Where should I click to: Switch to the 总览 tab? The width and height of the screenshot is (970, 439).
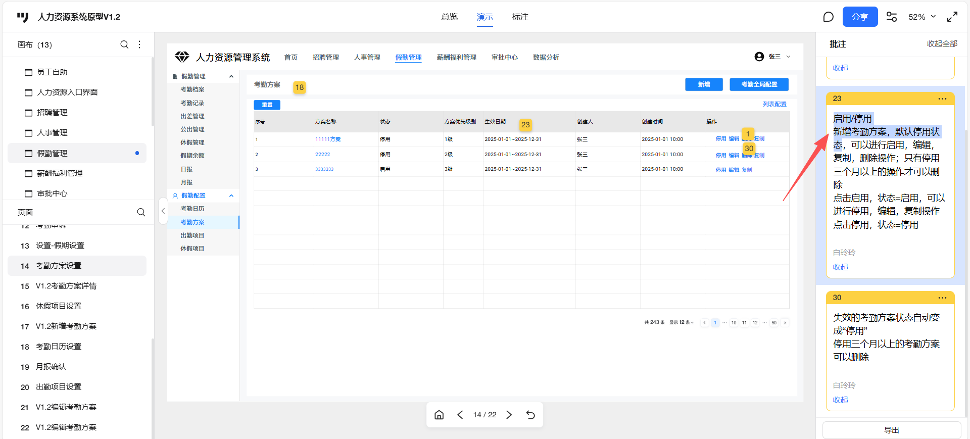(x=449, y=17)
